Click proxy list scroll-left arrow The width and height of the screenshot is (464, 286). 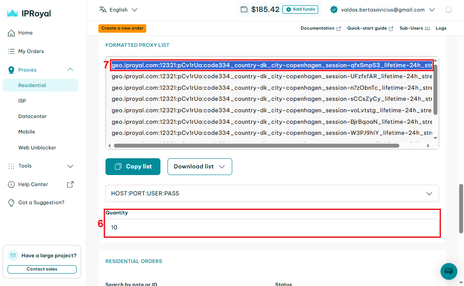click(109, 146)
